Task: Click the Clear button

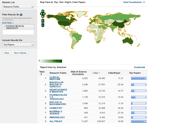Action: 6,53
